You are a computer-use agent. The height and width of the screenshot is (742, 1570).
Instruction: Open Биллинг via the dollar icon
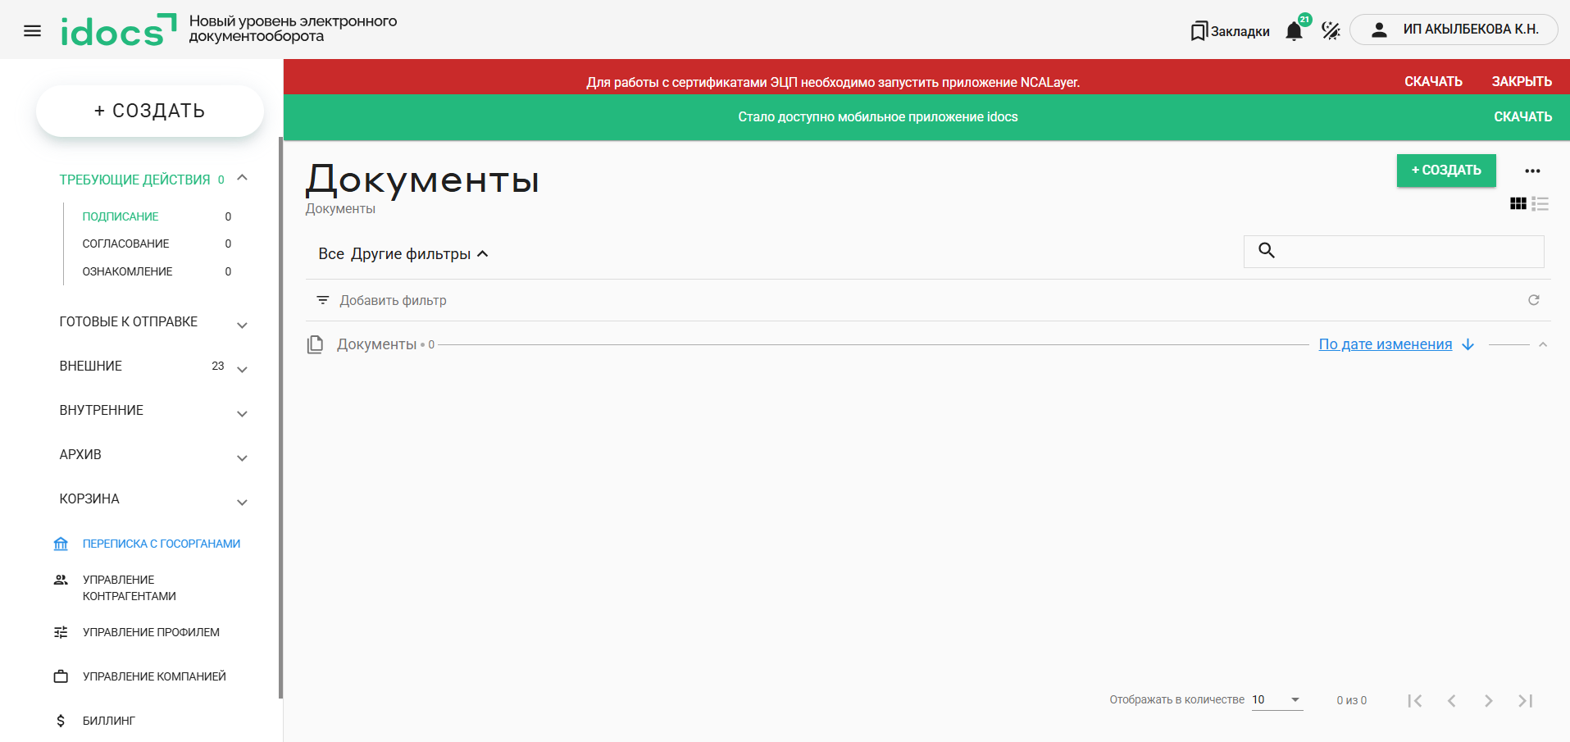tap(60, 720)
